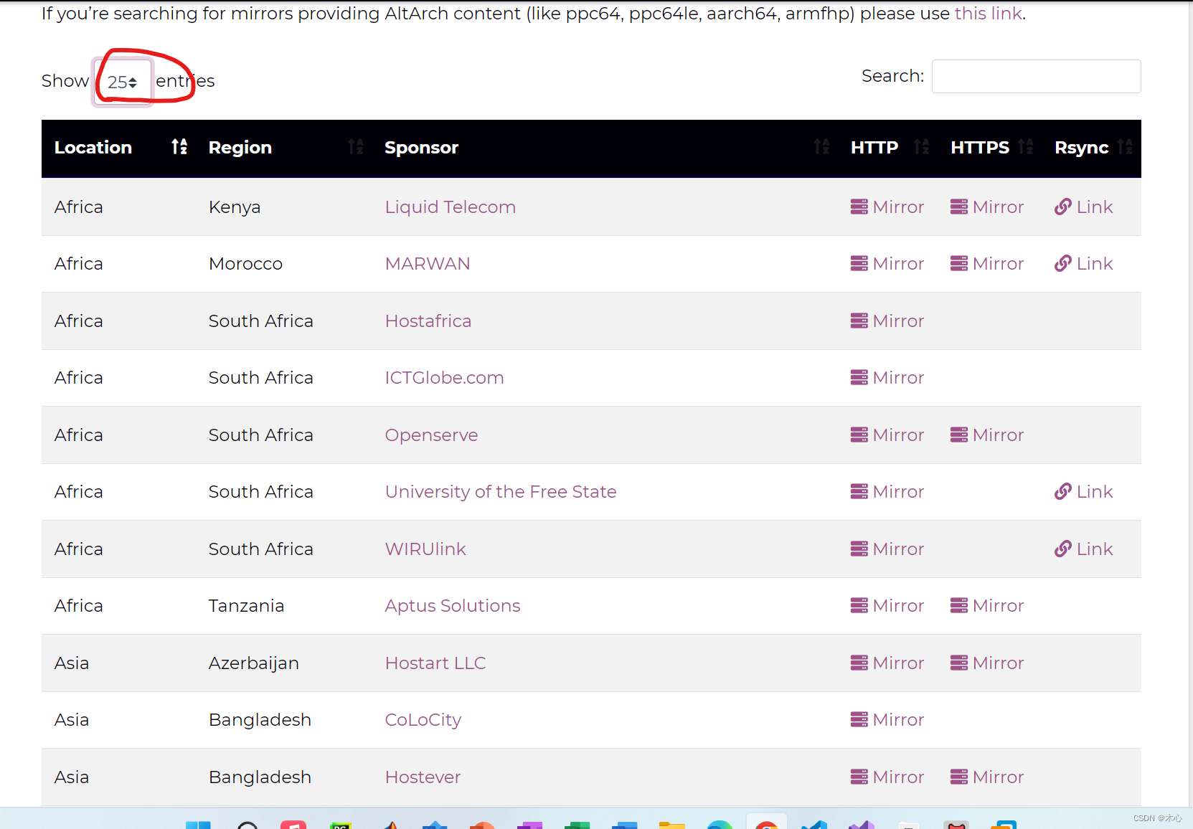Open Aptus Solutions HTTP mirror

pos(887,606)
